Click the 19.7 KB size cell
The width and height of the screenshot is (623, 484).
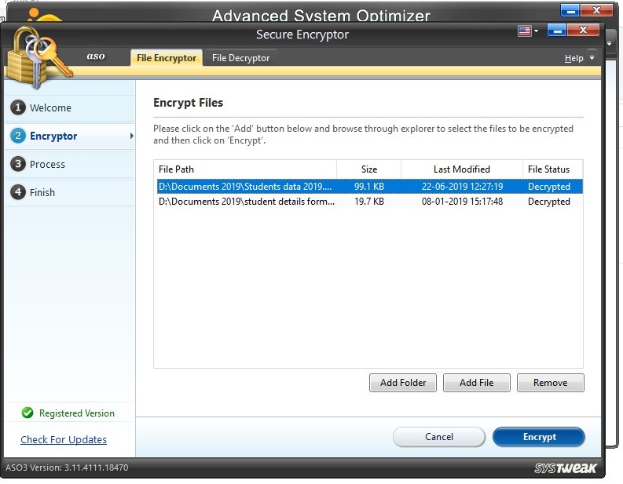[x=369, y=202]
